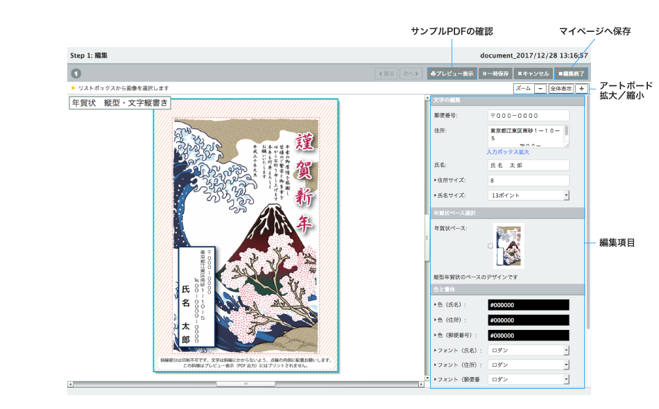Open the フォント（住所） ロダン dropdown

point(529,365)
